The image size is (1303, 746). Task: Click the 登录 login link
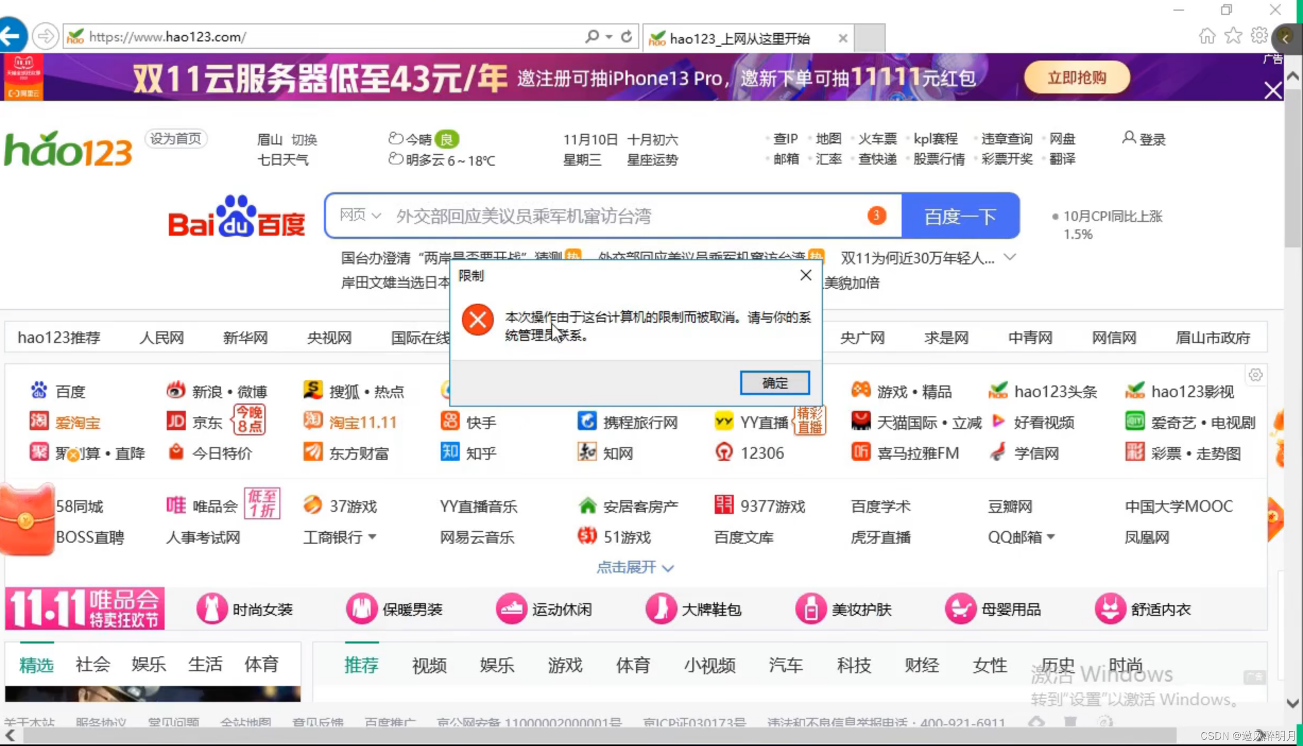(x=1144, y=139)
